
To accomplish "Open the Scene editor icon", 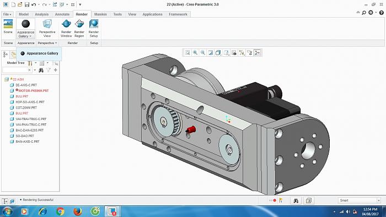I will point(8,24).
